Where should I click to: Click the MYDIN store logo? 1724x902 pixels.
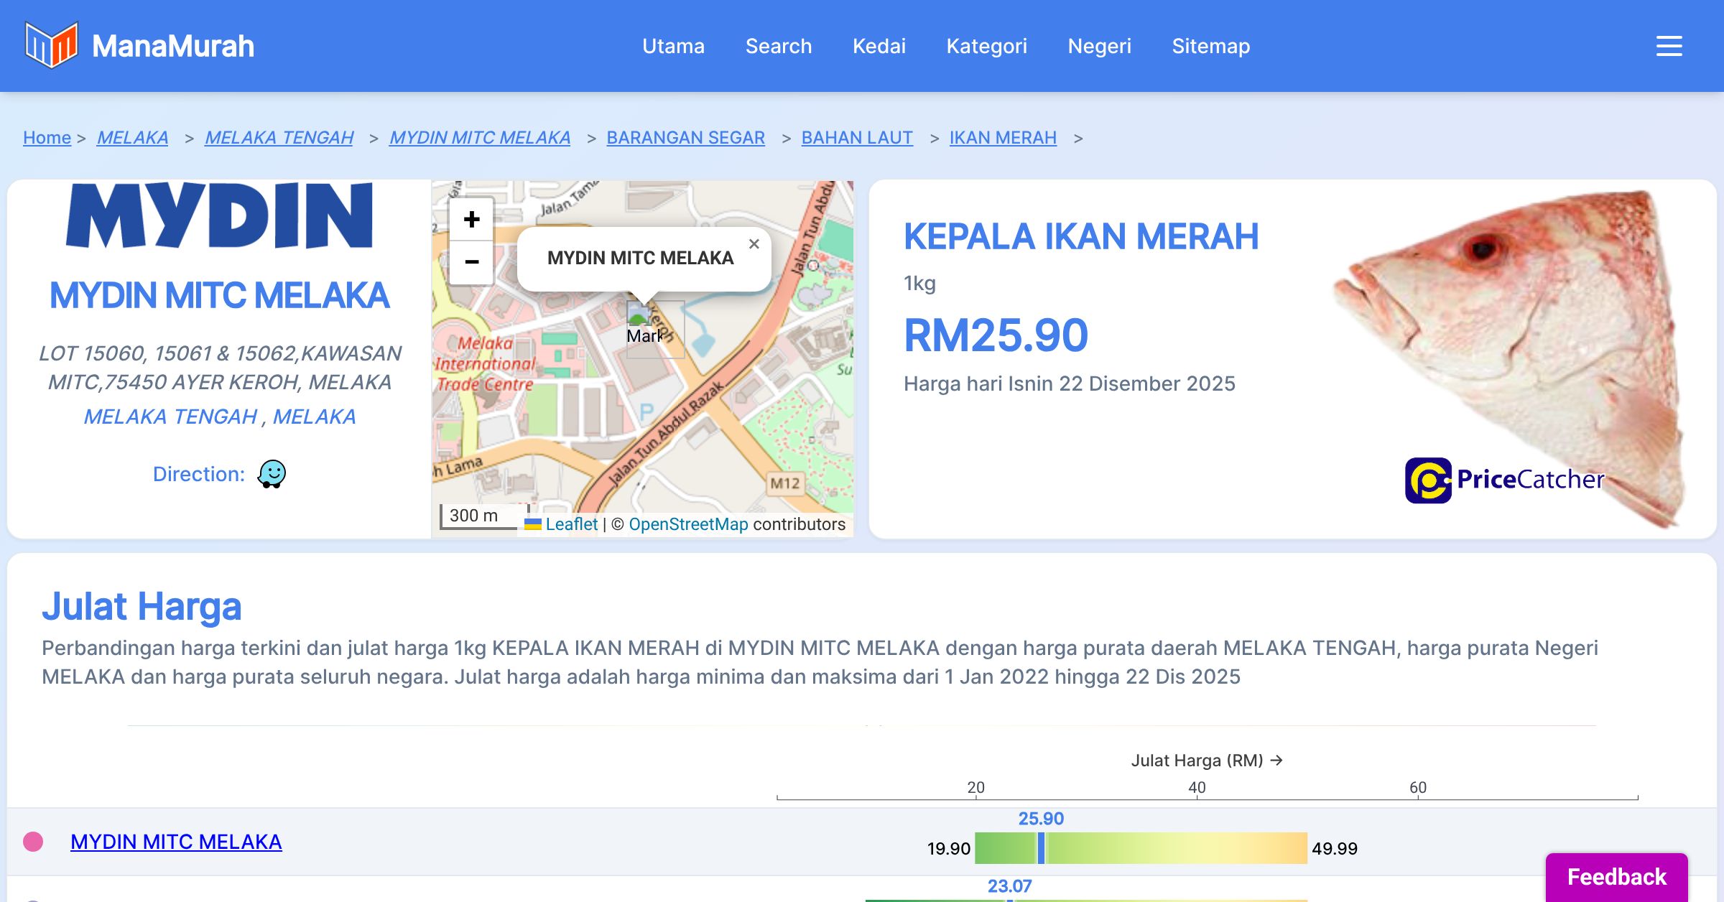[x=219, y=215]
